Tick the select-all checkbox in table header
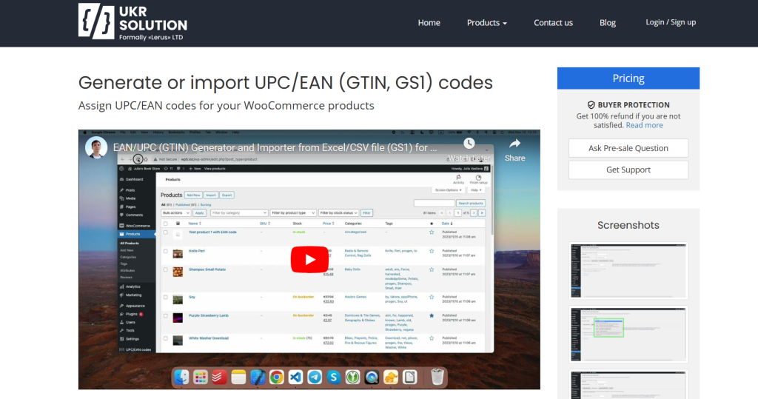758x399 pixels. pos(165,224)
